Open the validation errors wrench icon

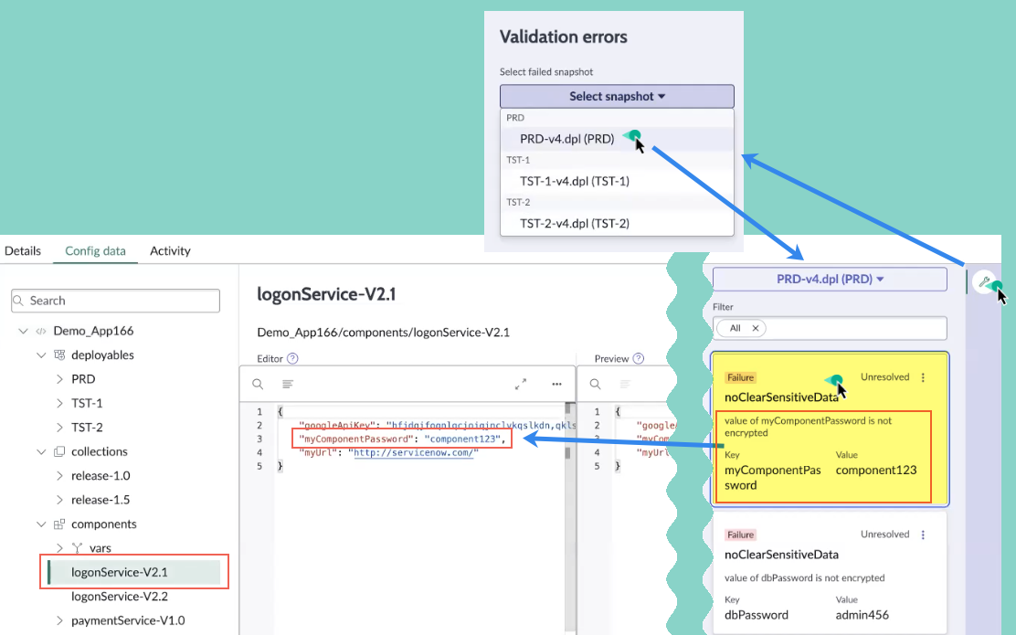[x=984, y=281]
